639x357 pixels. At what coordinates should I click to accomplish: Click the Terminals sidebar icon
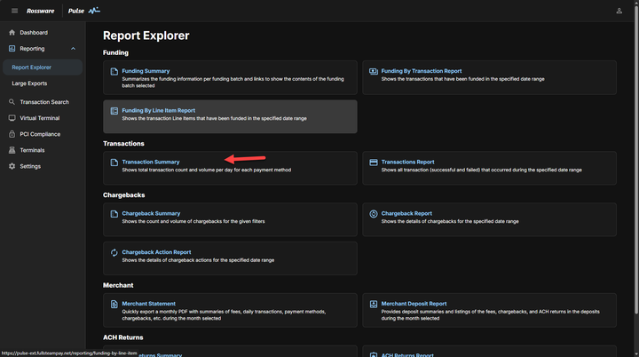(12, 150)
